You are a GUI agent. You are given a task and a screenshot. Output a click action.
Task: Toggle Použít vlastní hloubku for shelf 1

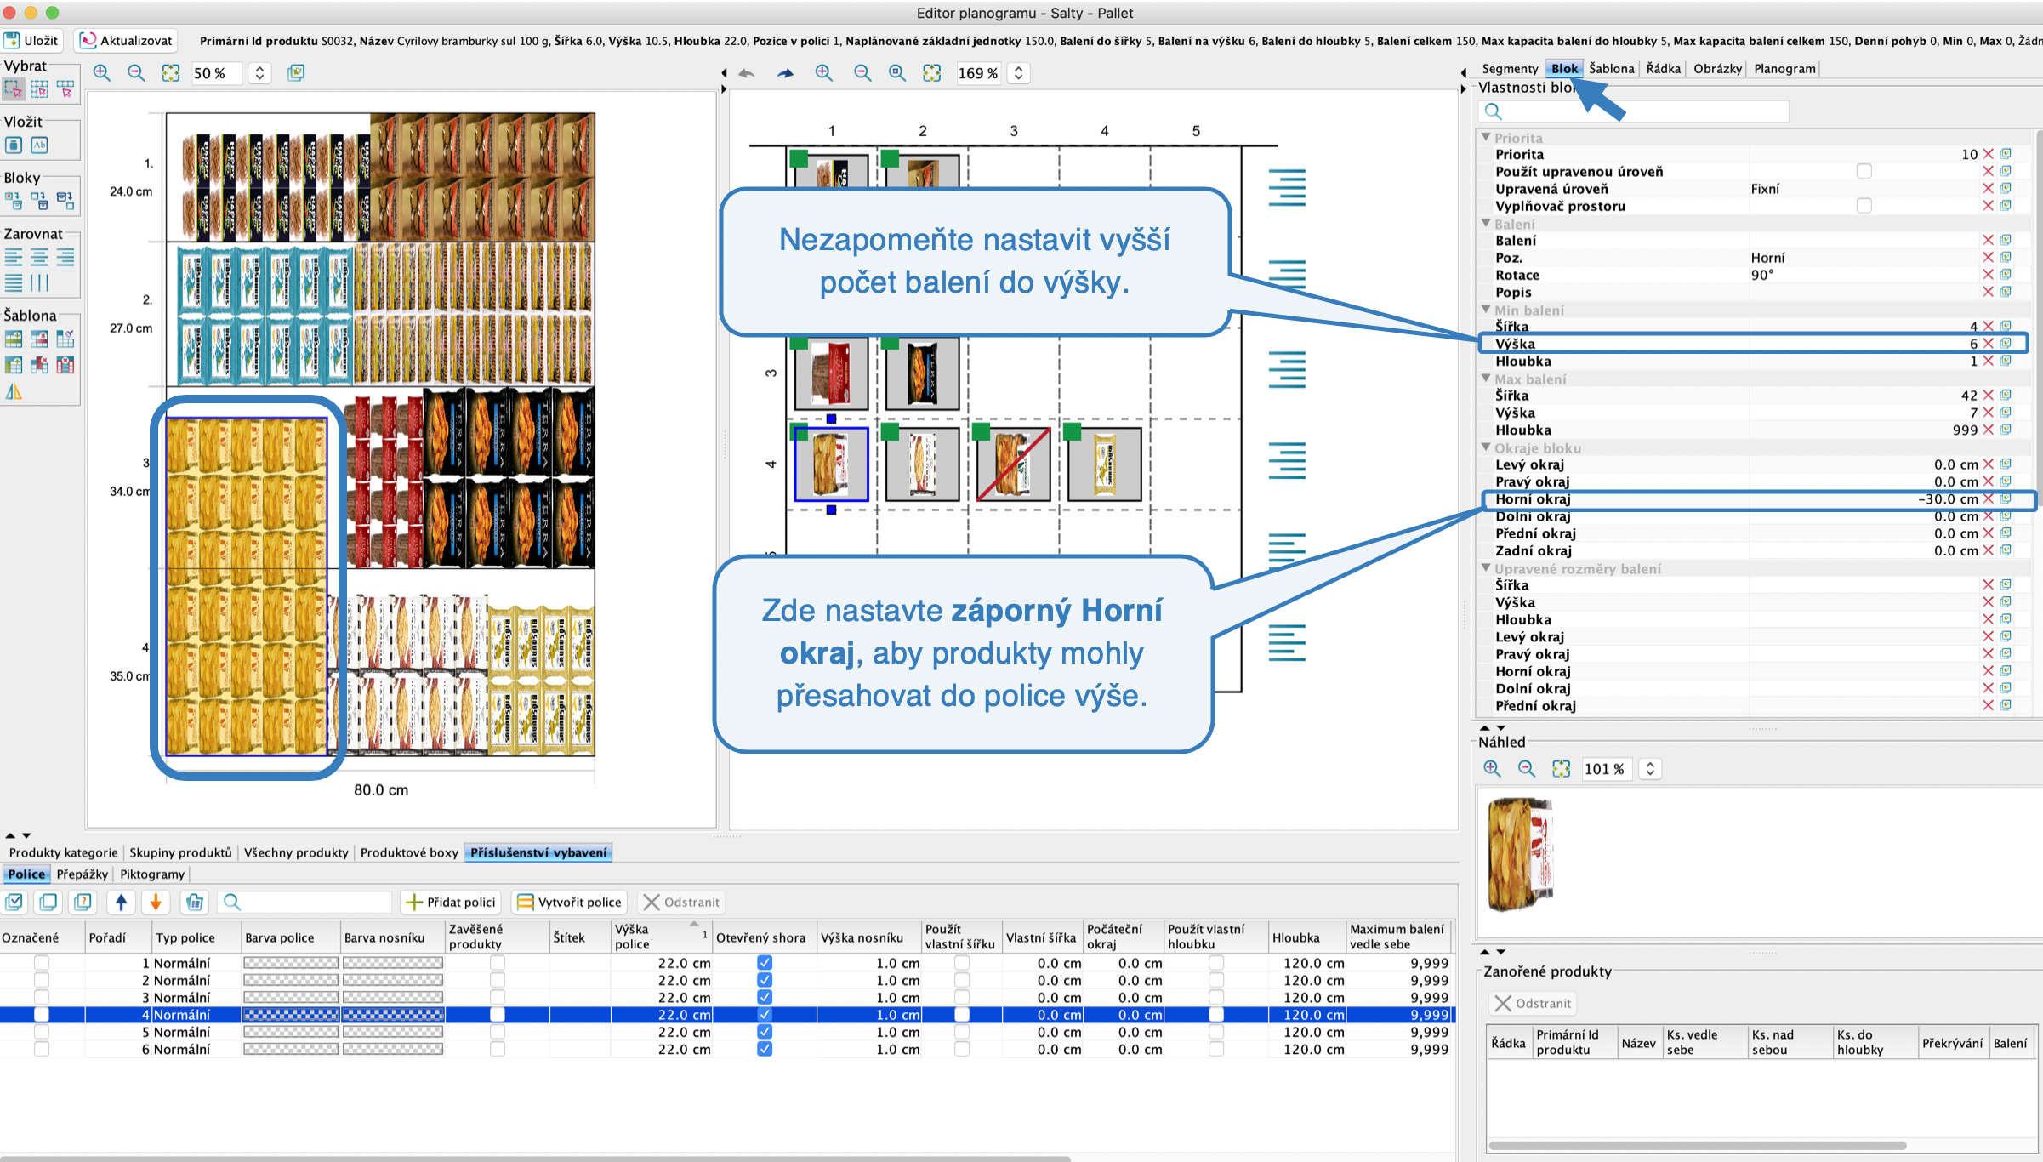(x=1216, y=963)
